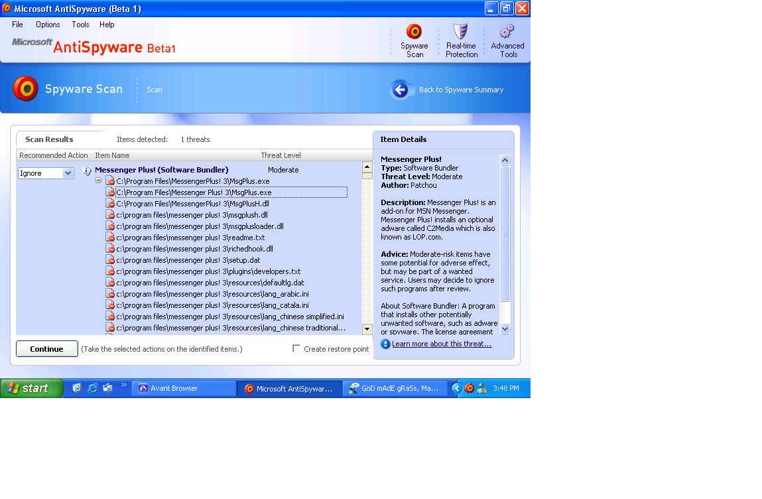Open Real-time Protection shield icon
Screen dimensions: 762x499
pos(461,33)
